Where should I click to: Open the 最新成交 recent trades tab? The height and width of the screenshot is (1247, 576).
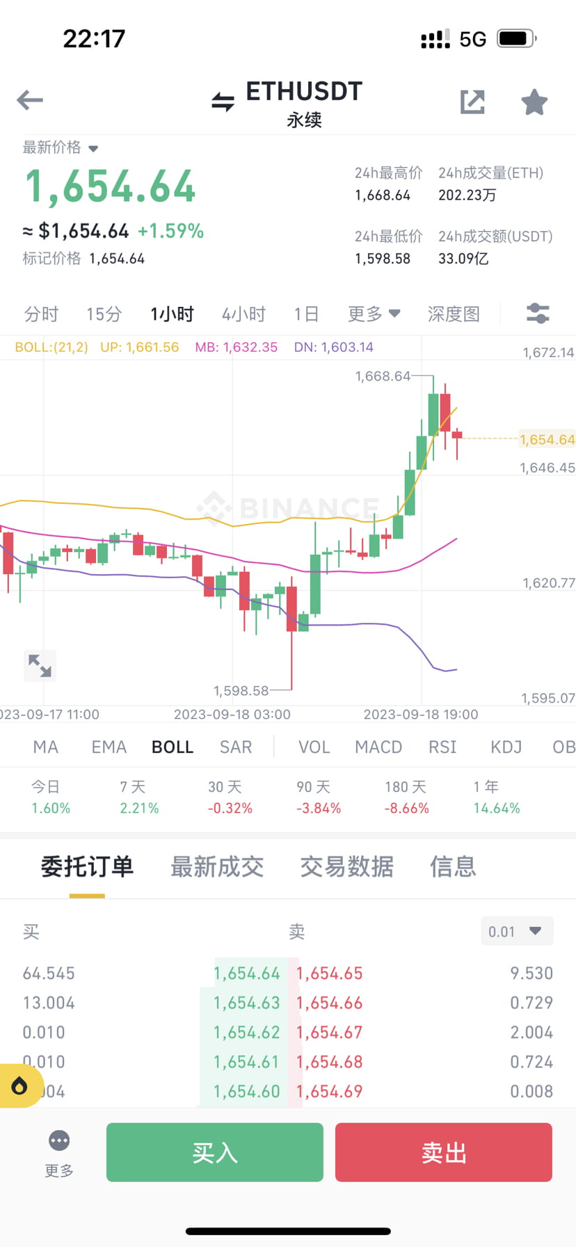(217, 867)
